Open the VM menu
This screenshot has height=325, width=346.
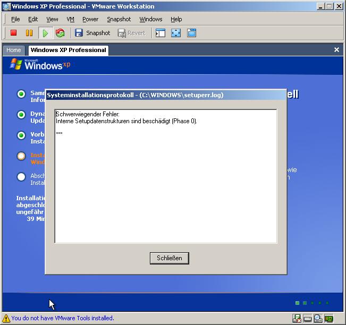click(x=70, y=20)
